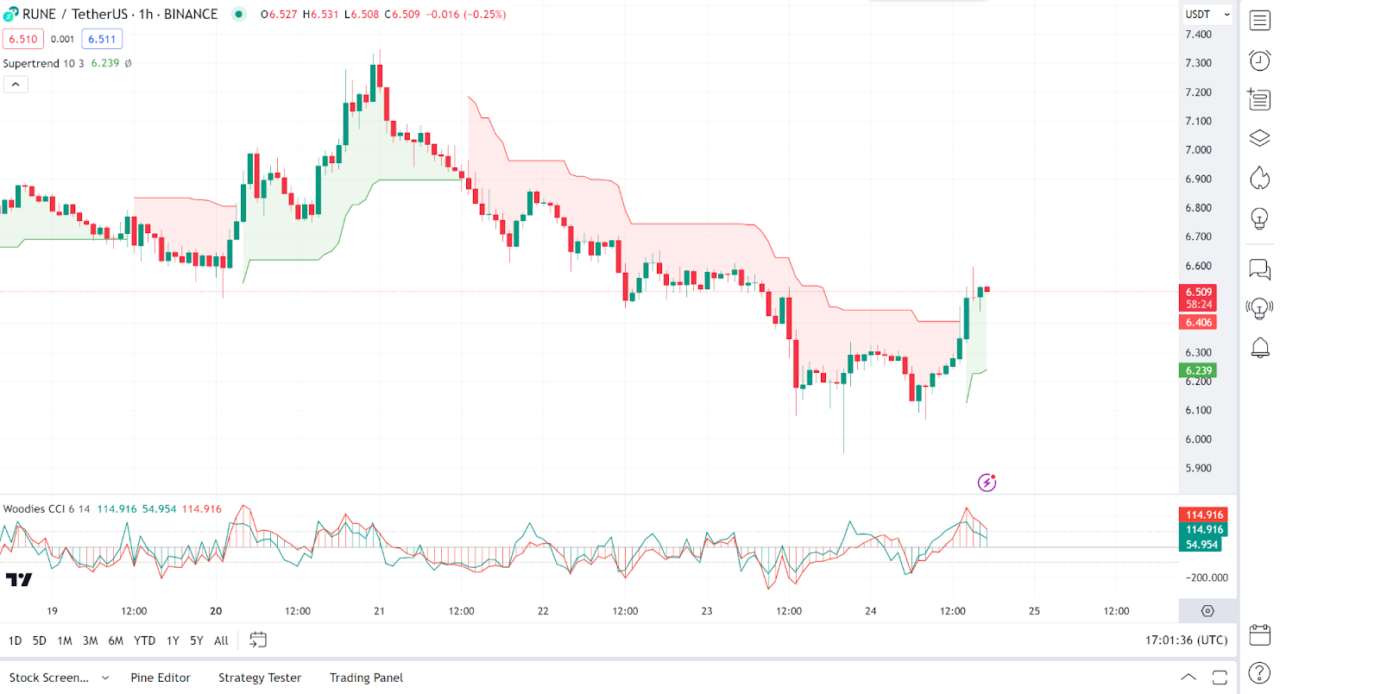The width and height of the screenshot is (1381, 694).
Task: Expand the Stock Screener dropdown arrow
Action: click(105, 678)
